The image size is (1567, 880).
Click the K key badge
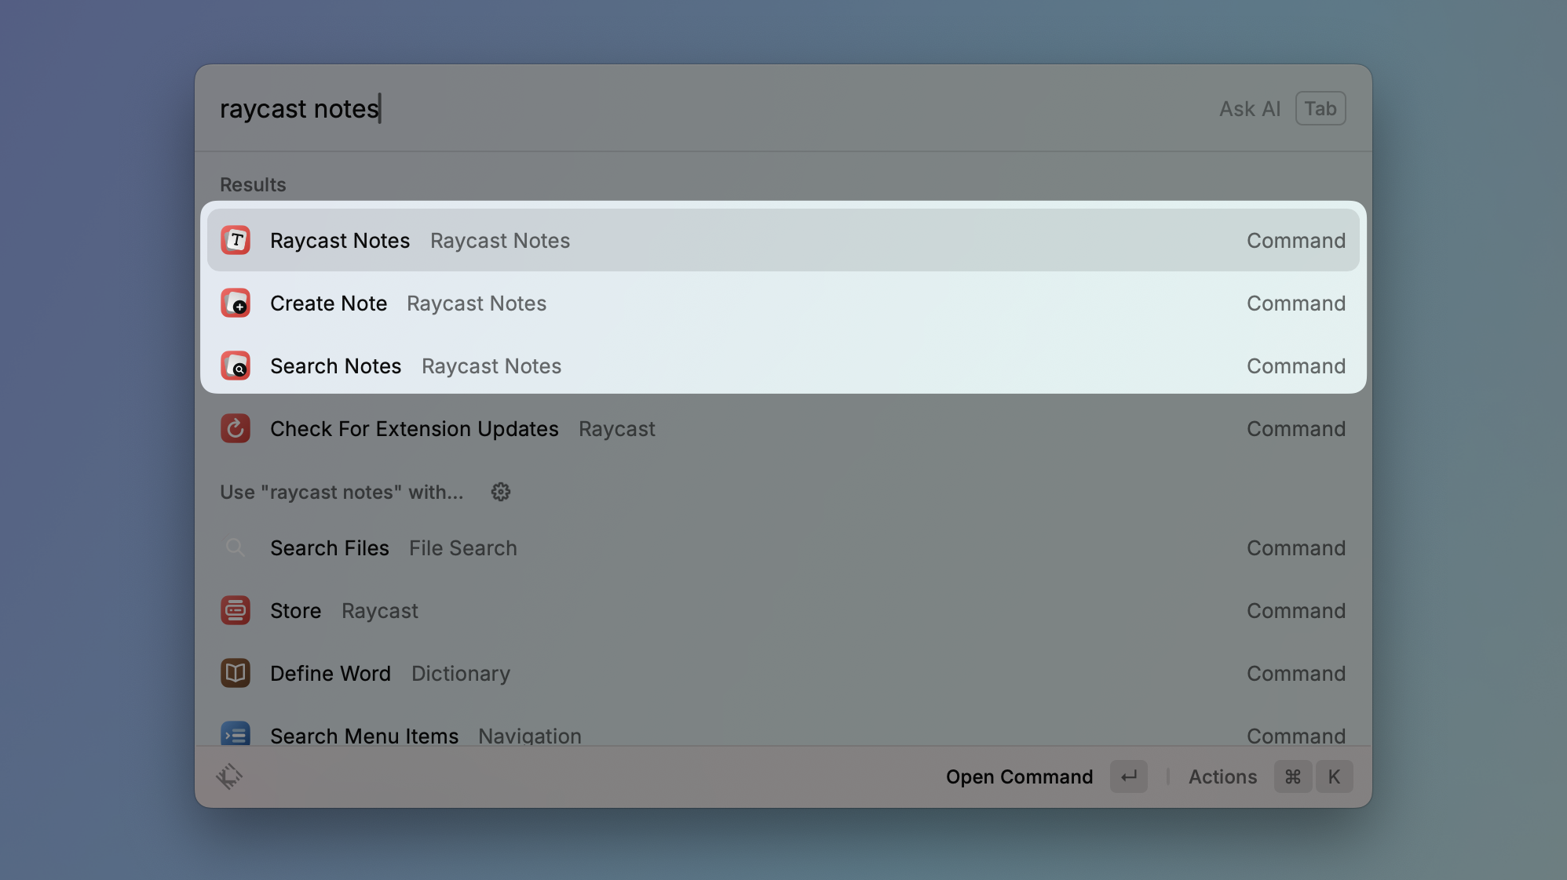1334,776
